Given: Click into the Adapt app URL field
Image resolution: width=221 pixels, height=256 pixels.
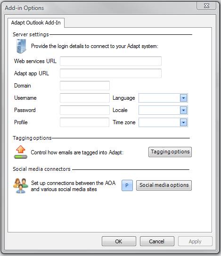Looking at the screenshot, I should pos(111,73).
